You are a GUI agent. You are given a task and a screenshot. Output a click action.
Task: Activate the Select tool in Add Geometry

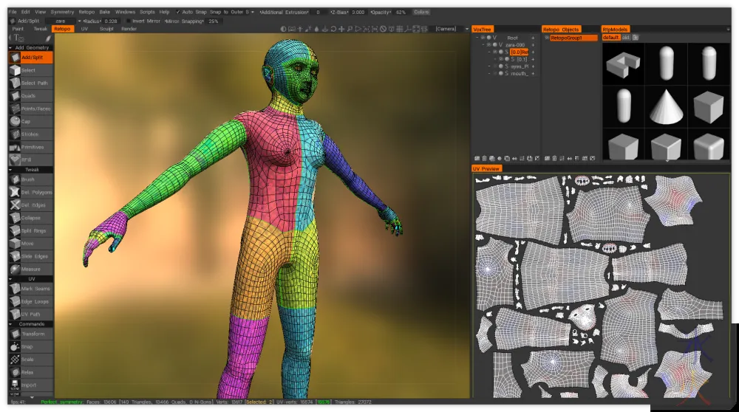pyautogui.click(x=30, y=70)
